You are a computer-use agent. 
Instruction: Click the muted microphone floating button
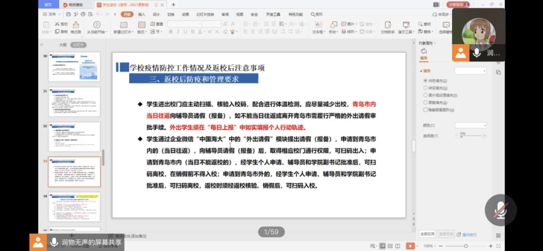(500, 210)
